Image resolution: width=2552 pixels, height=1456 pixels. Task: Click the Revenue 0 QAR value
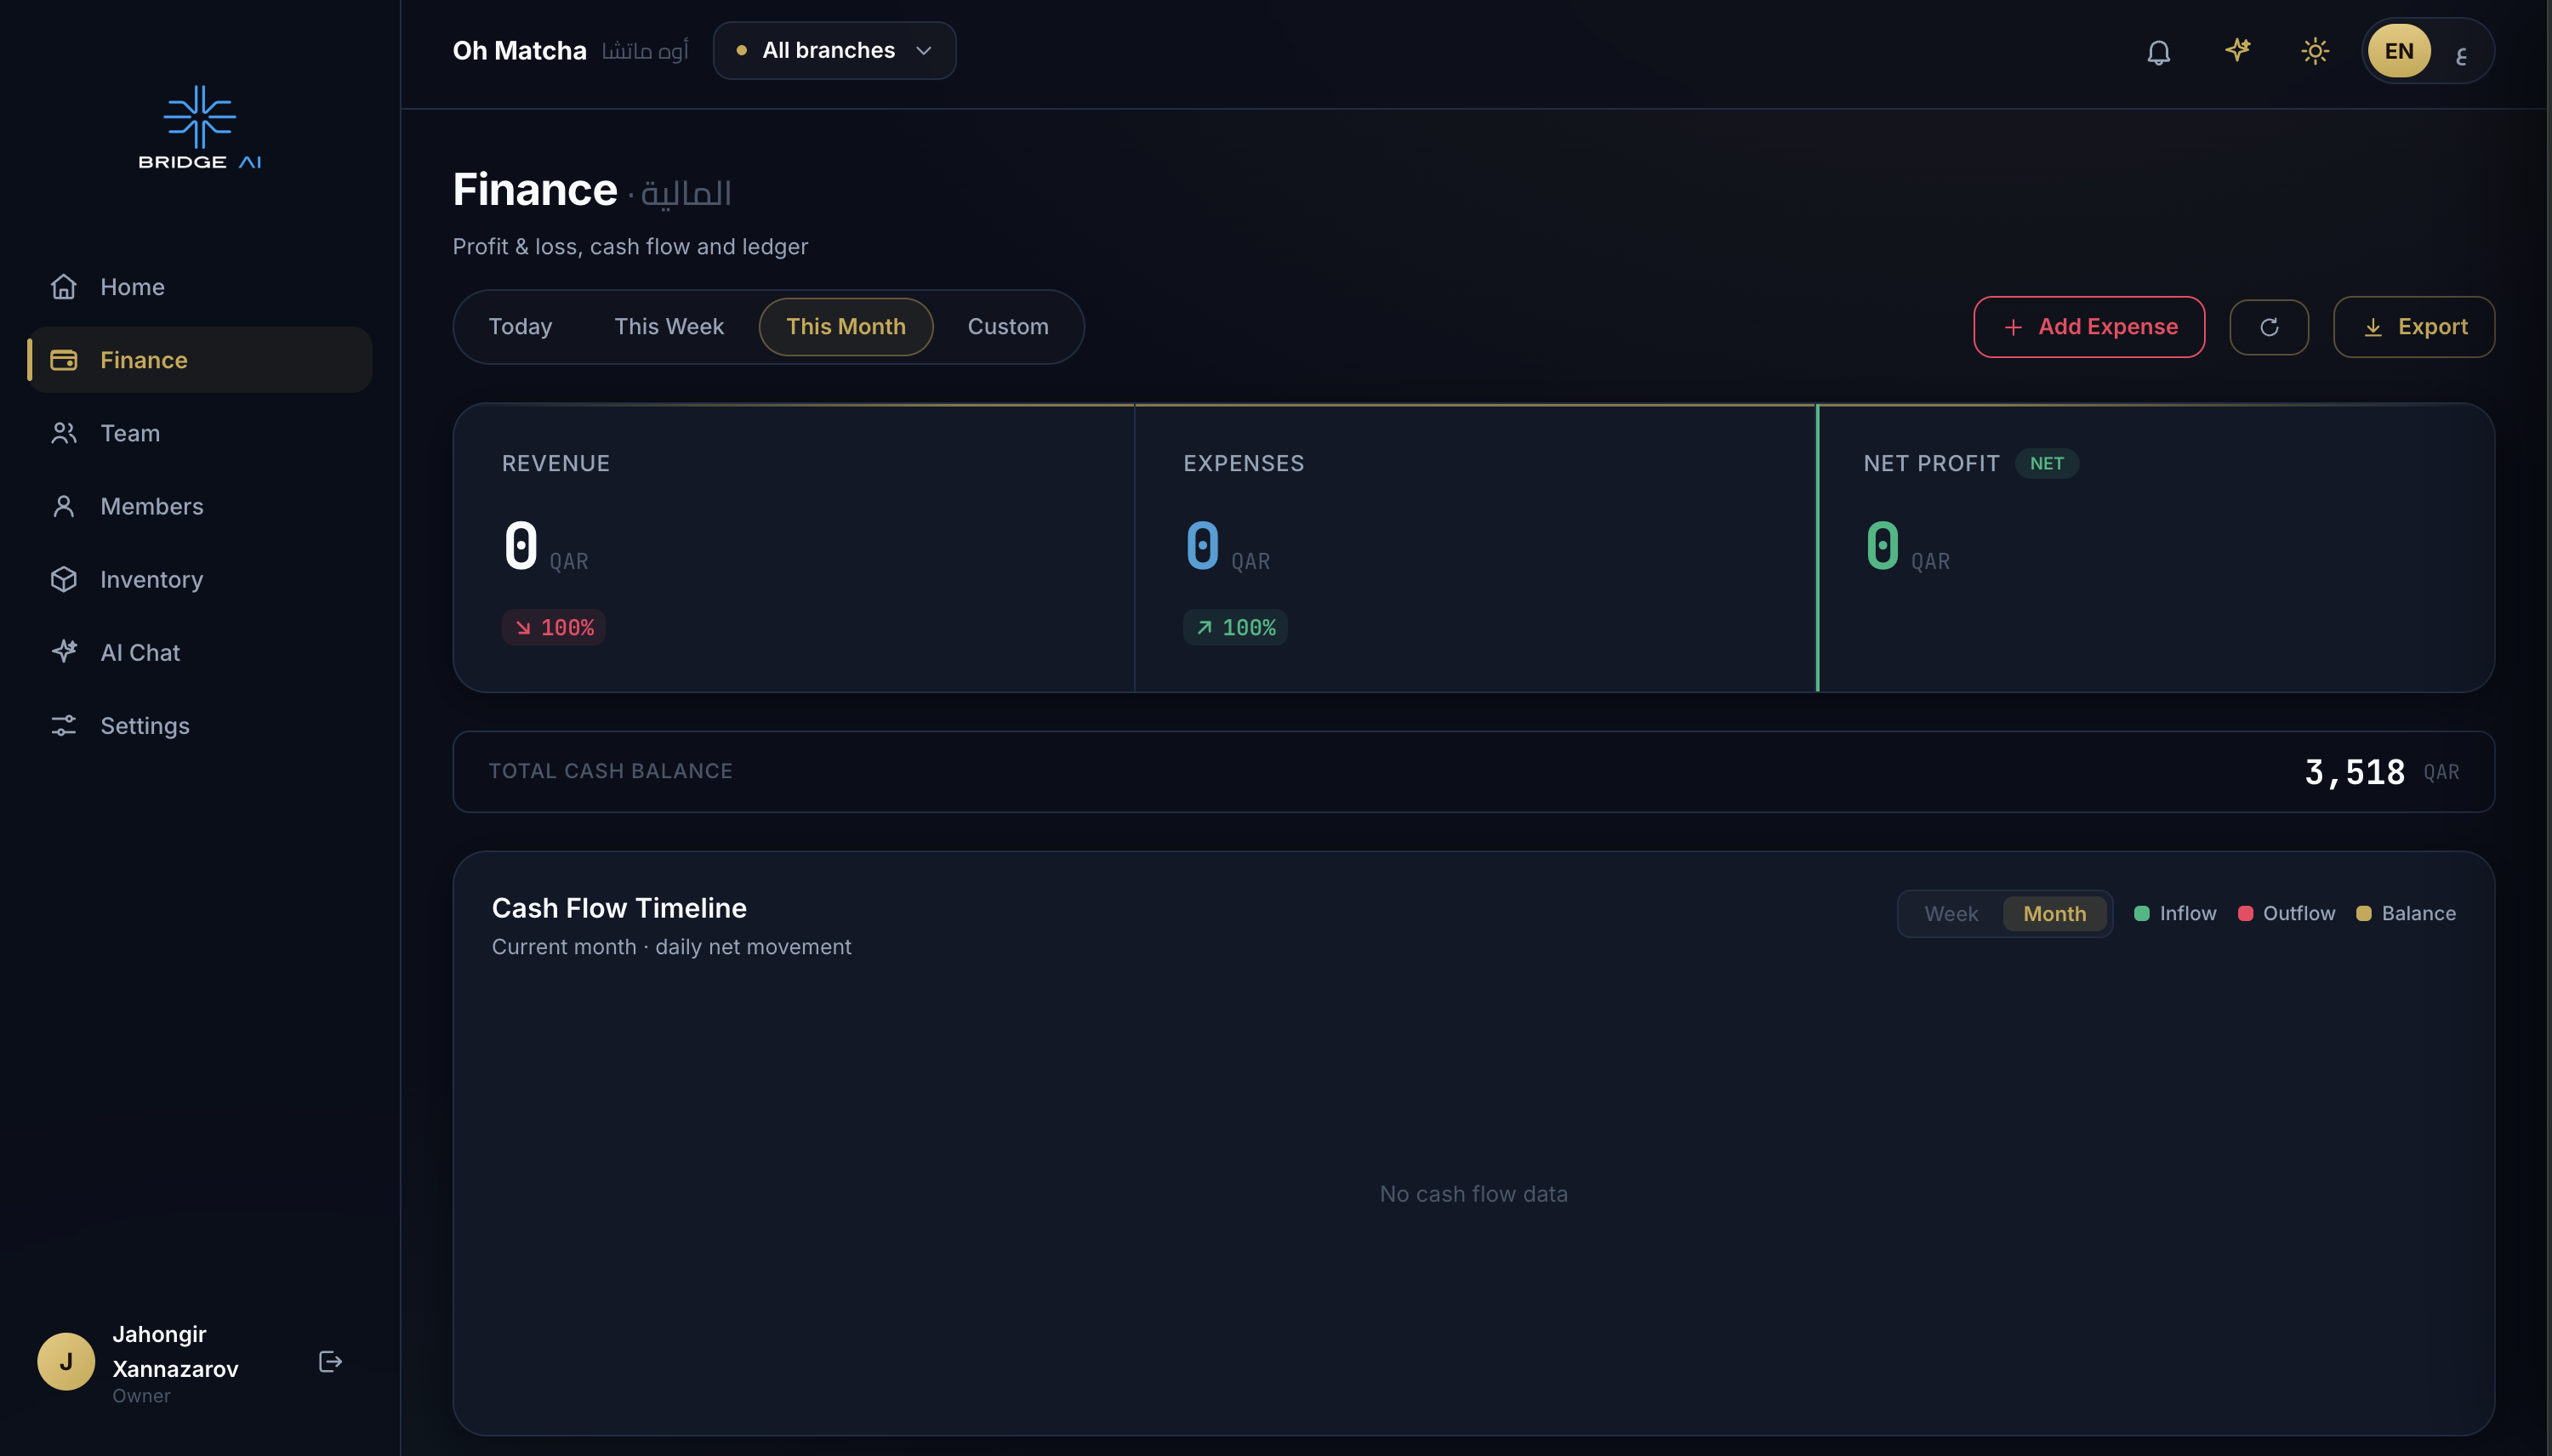[545, 547]
